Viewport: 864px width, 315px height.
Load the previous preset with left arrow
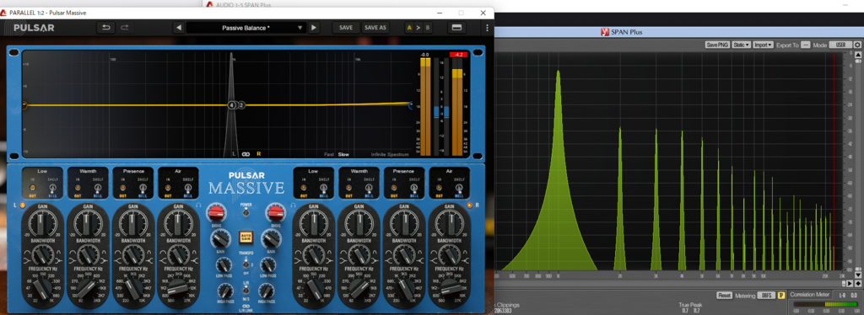point(179,28)
